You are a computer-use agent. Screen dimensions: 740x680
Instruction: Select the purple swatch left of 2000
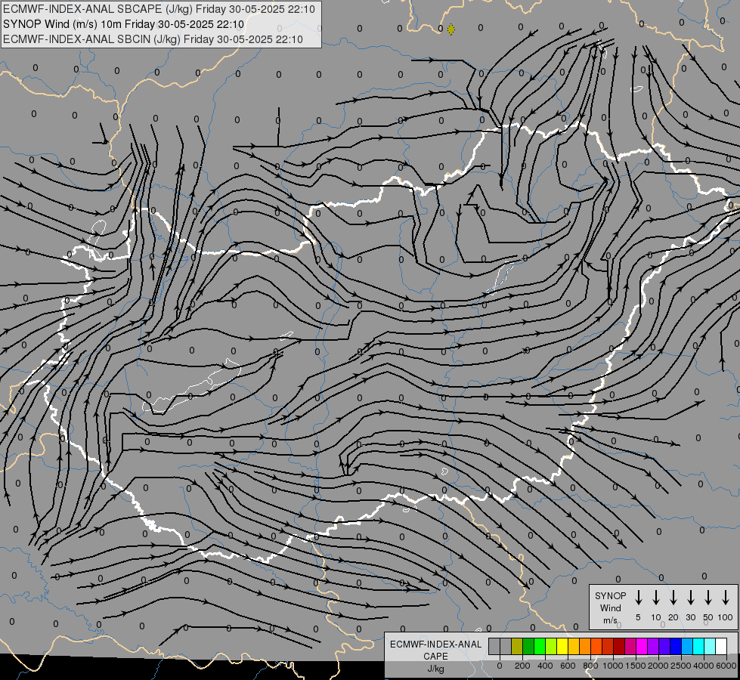(652, 646)
